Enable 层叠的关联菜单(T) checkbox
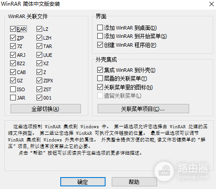216x189 pixels. [100, 78]
